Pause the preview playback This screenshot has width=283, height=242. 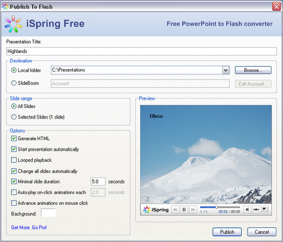[x=184, y=210]
